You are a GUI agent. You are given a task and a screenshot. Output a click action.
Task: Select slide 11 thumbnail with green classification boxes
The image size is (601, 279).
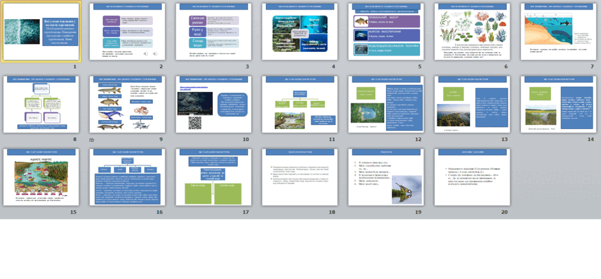[x=300, y=105]
